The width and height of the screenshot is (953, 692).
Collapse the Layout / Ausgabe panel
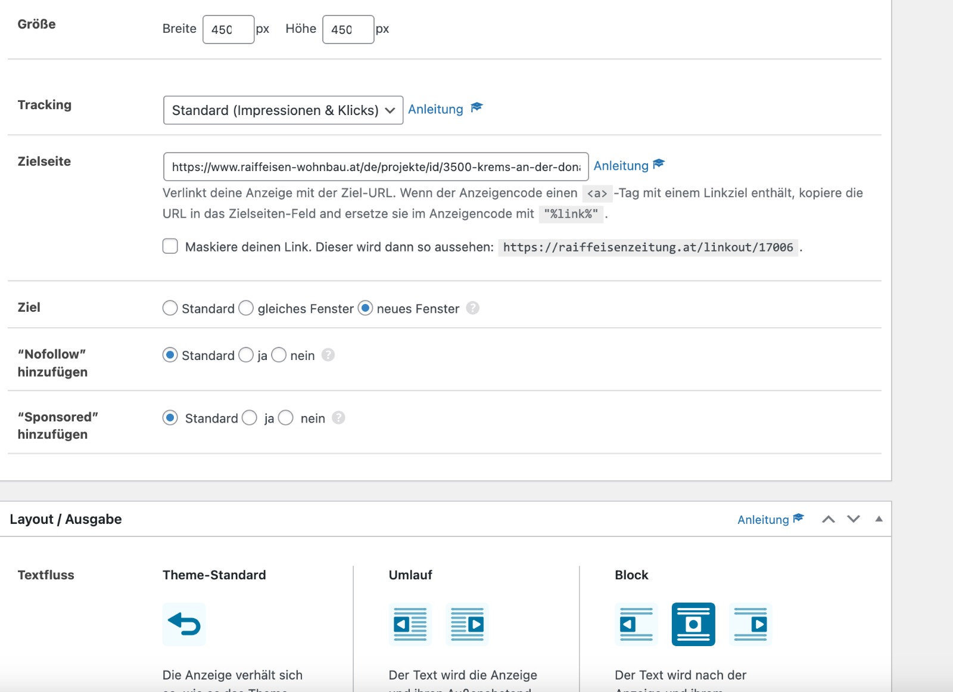879,519
